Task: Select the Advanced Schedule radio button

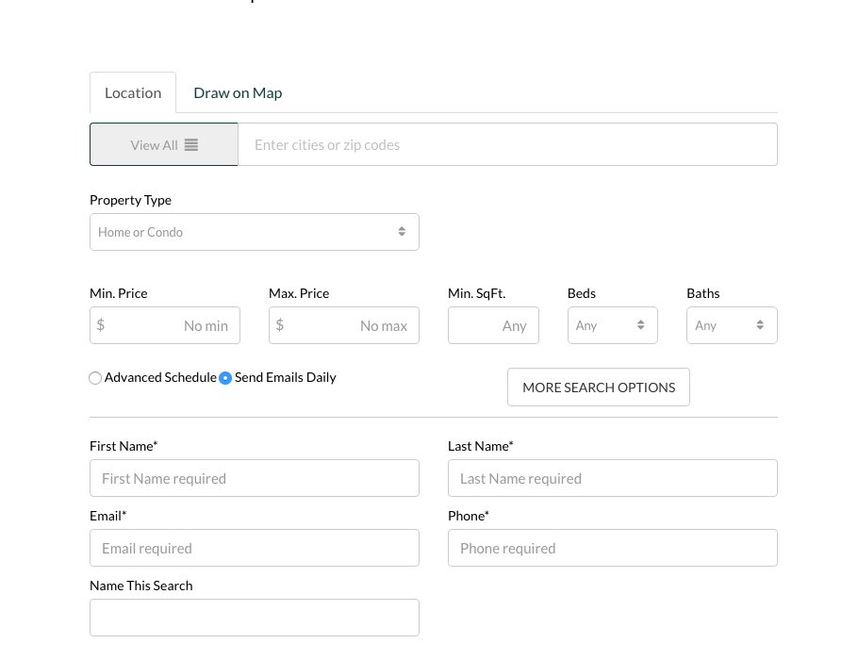Action: click(95, 378)
